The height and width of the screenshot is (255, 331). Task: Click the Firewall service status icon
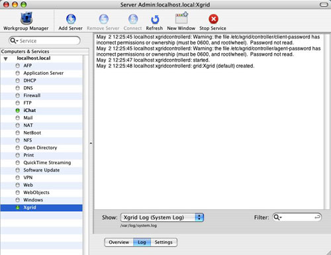18,95
